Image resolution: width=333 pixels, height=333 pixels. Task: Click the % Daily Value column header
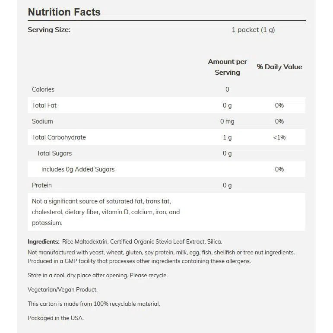point(279,67)
